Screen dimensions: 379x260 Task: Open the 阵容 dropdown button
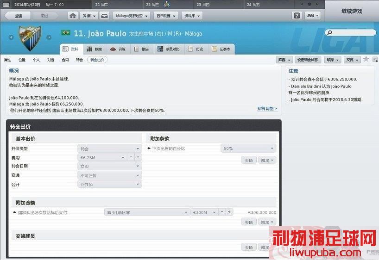click(284, 60)
